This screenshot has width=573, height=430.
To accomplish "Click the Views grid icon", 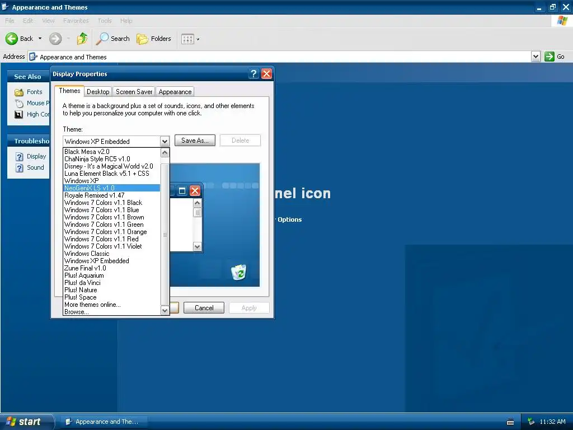I will (x=187, y=39).
